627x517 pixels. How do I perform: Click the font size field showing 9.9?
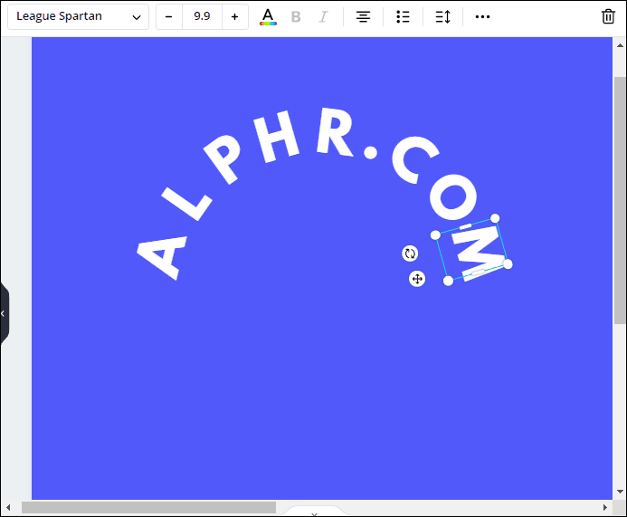click(x=202, y=17)
